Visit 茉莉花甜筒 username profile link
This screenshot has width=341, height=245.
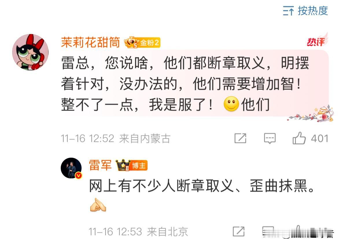(x=91, y=42)
